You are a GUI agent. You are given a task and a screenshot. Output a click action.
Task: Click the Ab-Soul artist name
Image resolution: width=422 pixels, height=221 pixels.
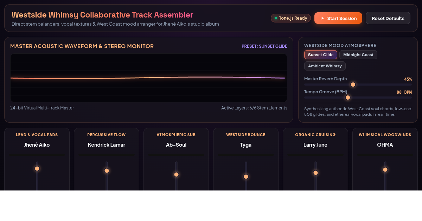tap(176, 145)
